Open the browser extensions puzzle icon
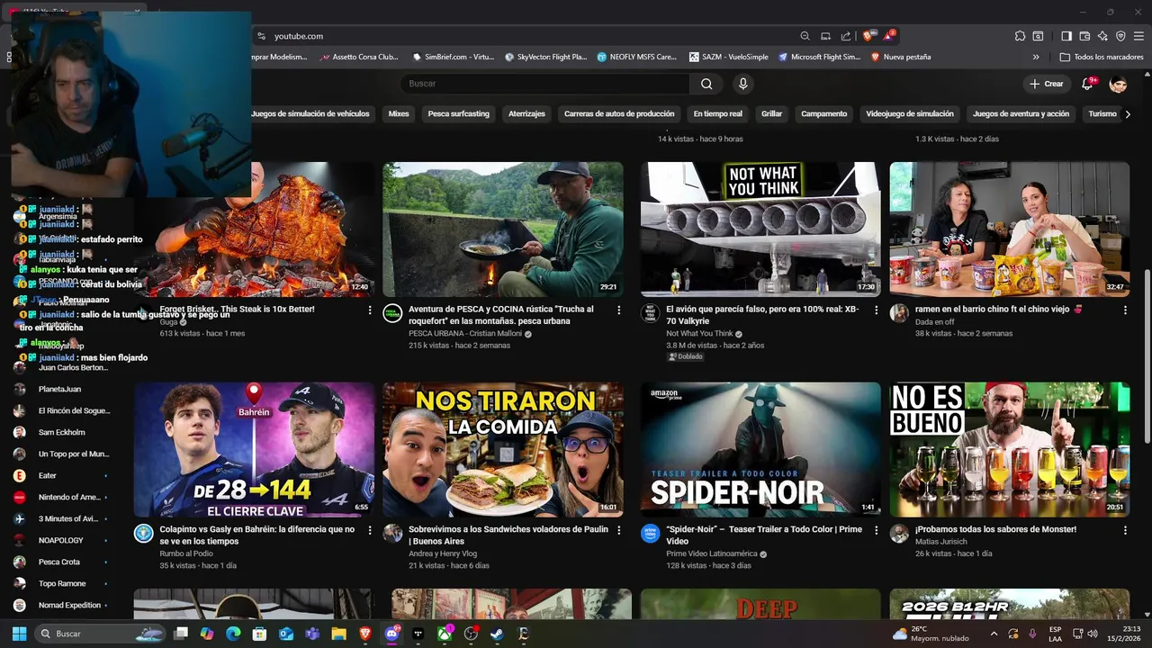Screen dimensions: 1152x648 coord(1020,36)
